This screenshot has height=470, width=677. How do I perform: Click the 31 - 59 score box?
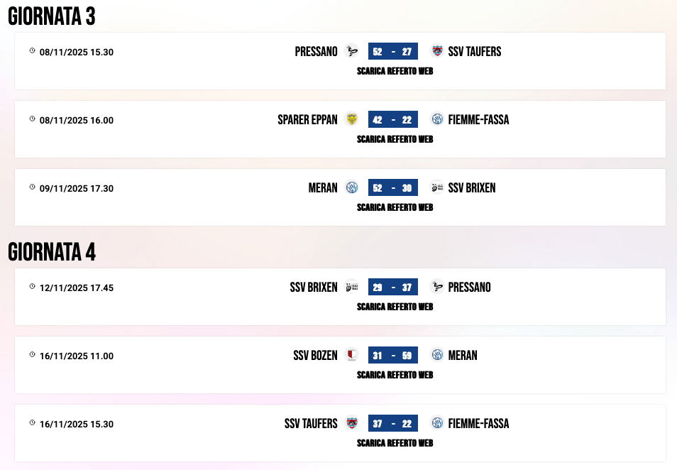(x=393, y=355)
